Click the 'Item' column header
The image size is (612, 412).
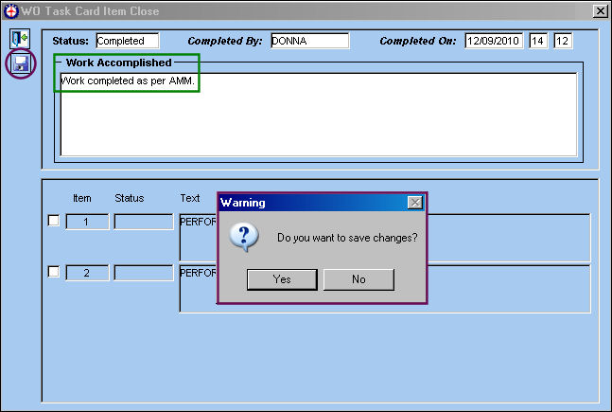pos(82,198)
